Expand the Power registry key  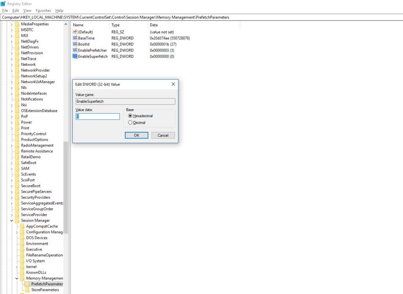click(11, 122)
